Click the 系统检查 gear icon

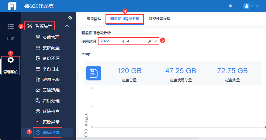(x=38, y=111)
